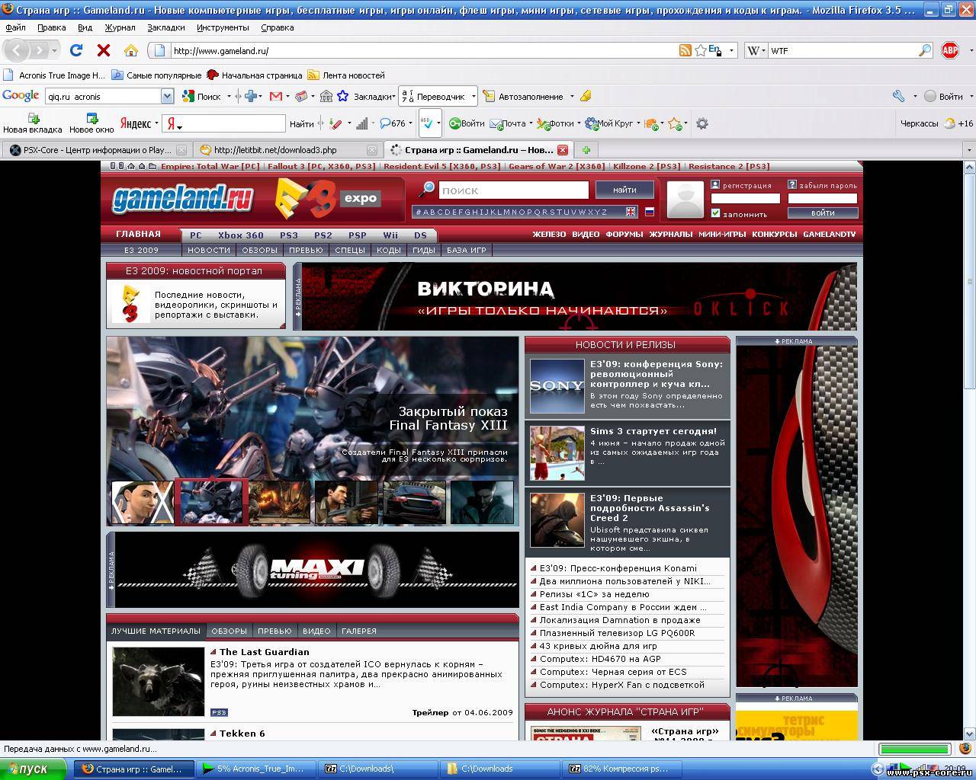Open the ФОРУМЫ link in site header
Screen dimensions: 976x780
(x=624, y=235)
